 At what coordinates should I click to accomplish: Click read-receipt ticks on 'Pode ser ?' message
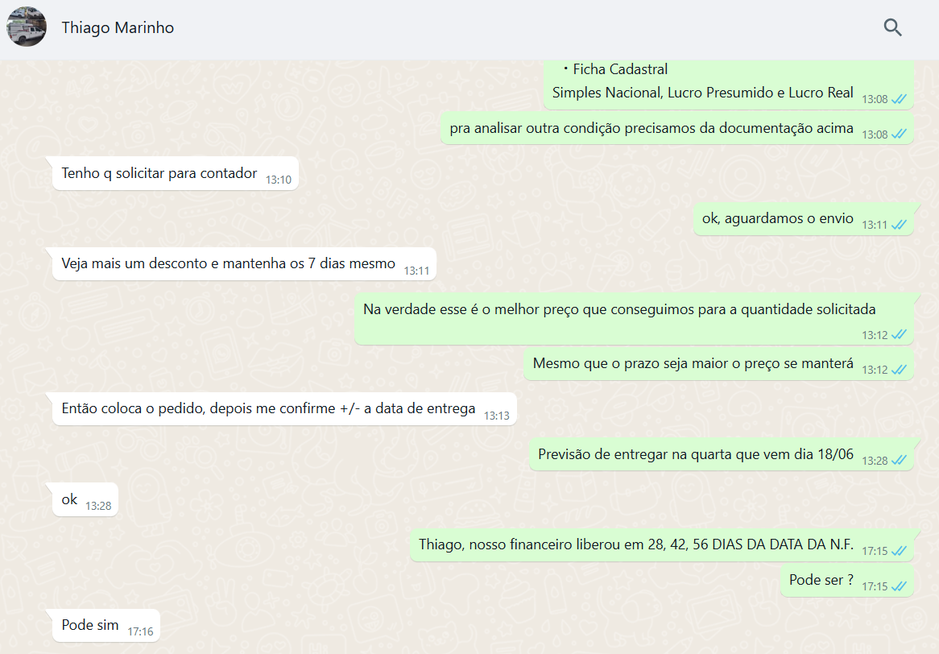pos(899,586)
